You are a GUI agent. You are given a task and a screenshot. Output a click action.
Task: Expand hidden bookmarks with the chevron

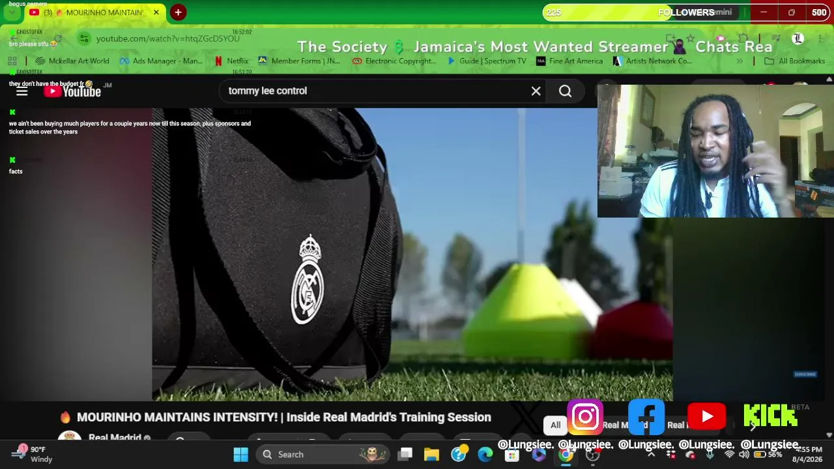[740, 61]
